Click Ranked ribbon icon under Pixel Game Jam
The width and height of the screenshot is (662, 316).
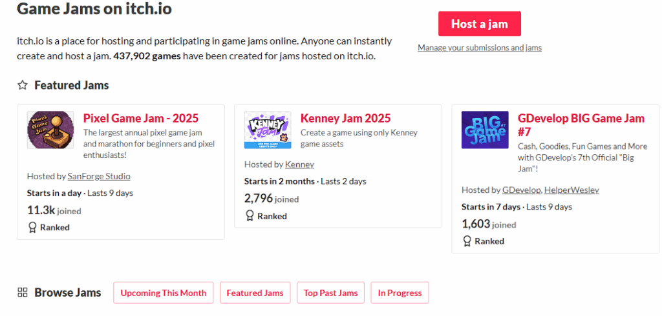pyautogui.click(x=32, y=227)
